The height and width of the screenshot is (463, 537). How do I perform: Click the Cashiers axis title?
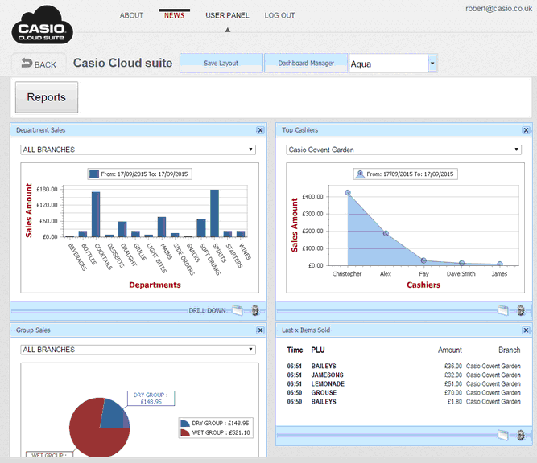coord(423,285)
